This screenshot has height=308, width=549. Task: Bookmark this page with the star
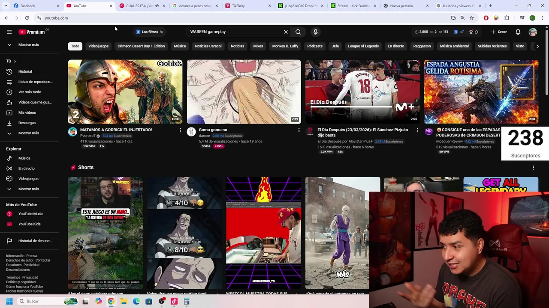click(472, 18)
